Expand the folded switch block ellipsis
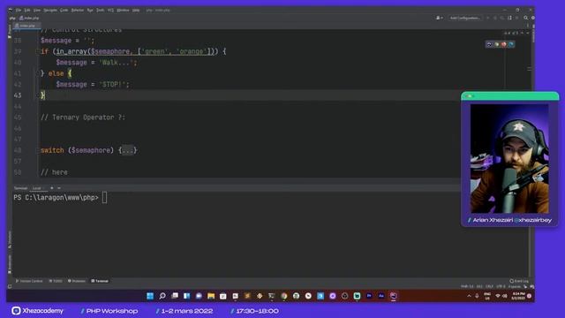This screenshot has height=318, width=565. click(x=127, y=150)
